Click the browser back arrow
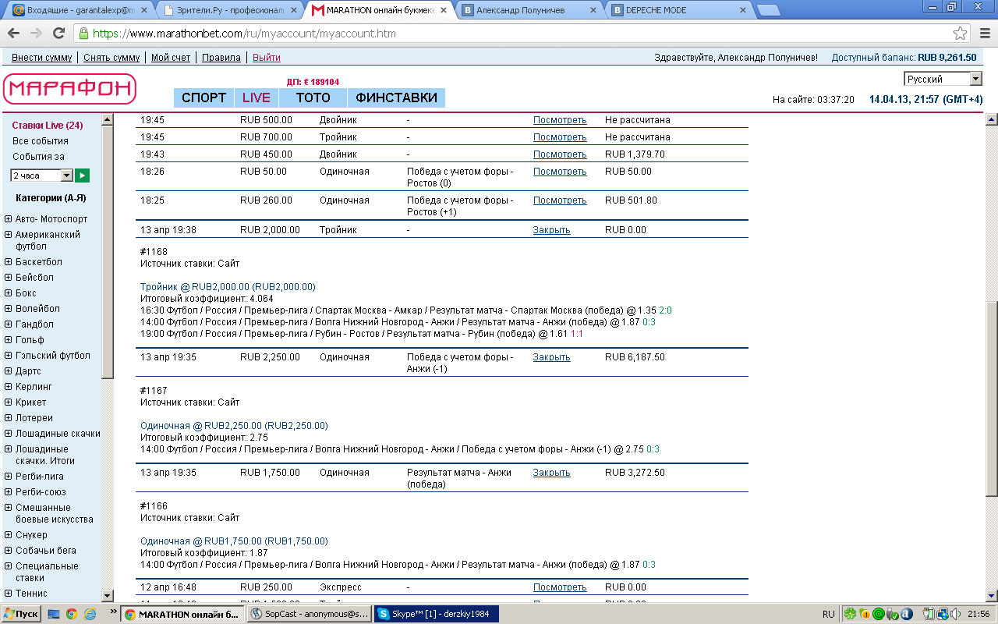Image resolution: width=998 pixels, height=624 pixels. point(13,34)
